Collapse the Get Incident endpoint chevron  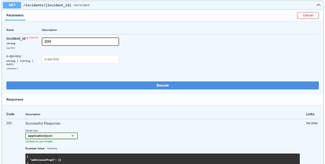319,5
